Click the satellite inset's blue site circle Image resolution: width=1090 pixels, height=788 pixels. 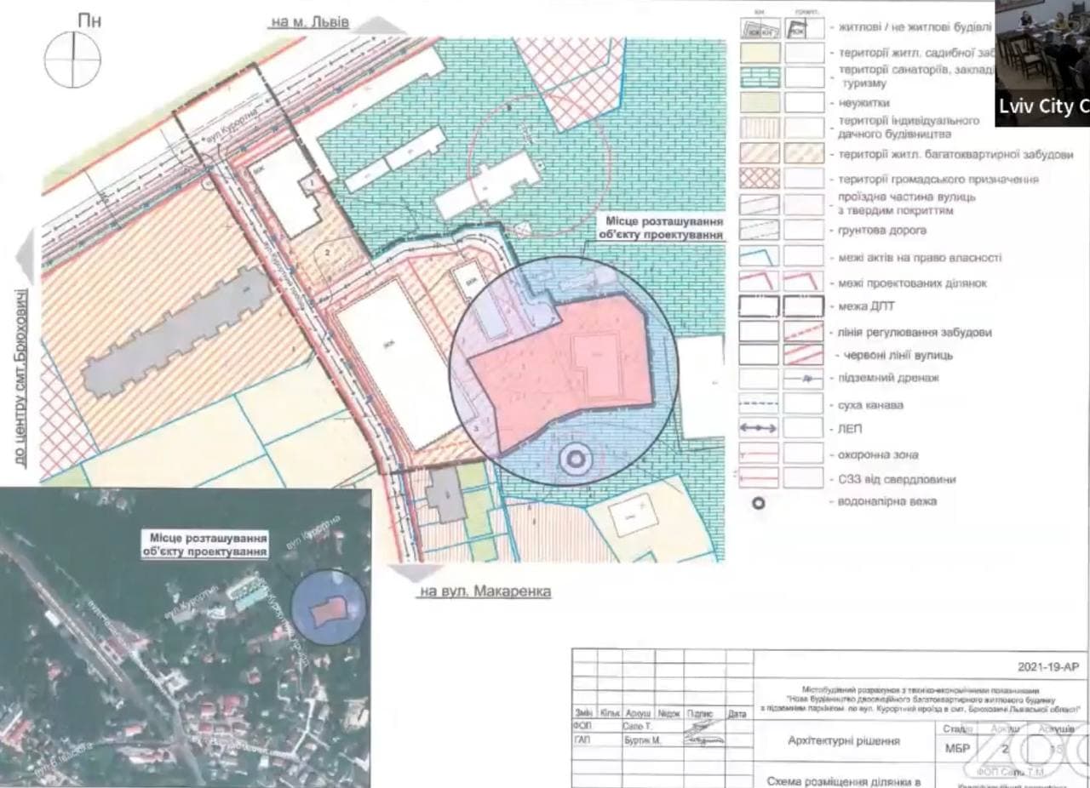(x=328, y=608)
